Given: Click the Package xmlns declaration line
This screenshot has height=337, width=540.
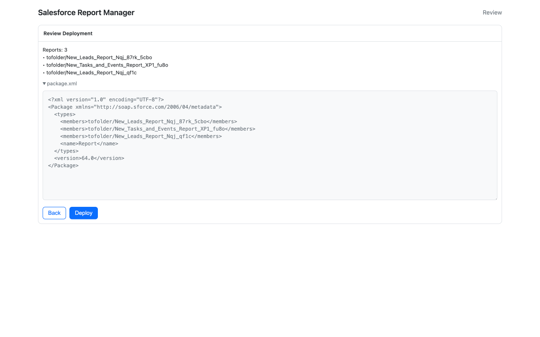Looking at the screenshot, I should click(x=135, y=107).
